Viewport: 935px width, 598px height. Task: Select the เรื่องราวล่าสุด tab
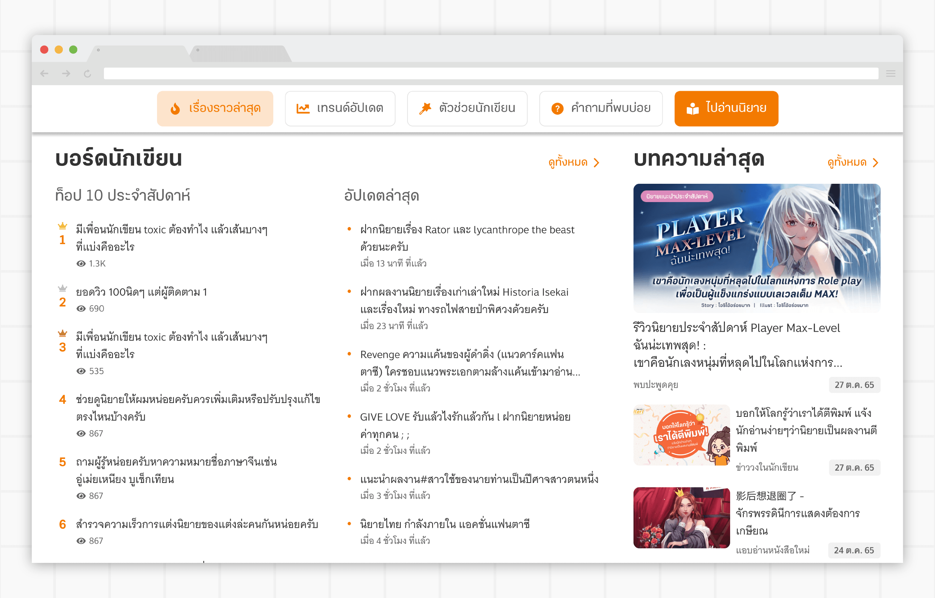(215, 108)
